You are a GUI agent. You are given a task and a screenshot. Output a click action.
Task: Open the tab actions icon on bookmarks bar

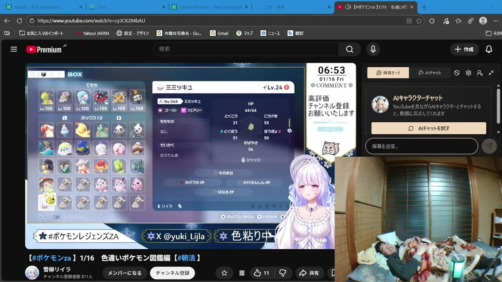coord(7,33)
